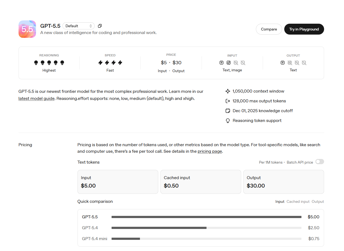This screenshot has width=344, height=251.
Task: Open the Default snapshot dropdown
Action: (79, 26)
